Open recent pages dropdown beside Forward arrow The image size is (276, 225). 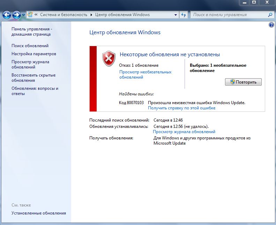23,15
